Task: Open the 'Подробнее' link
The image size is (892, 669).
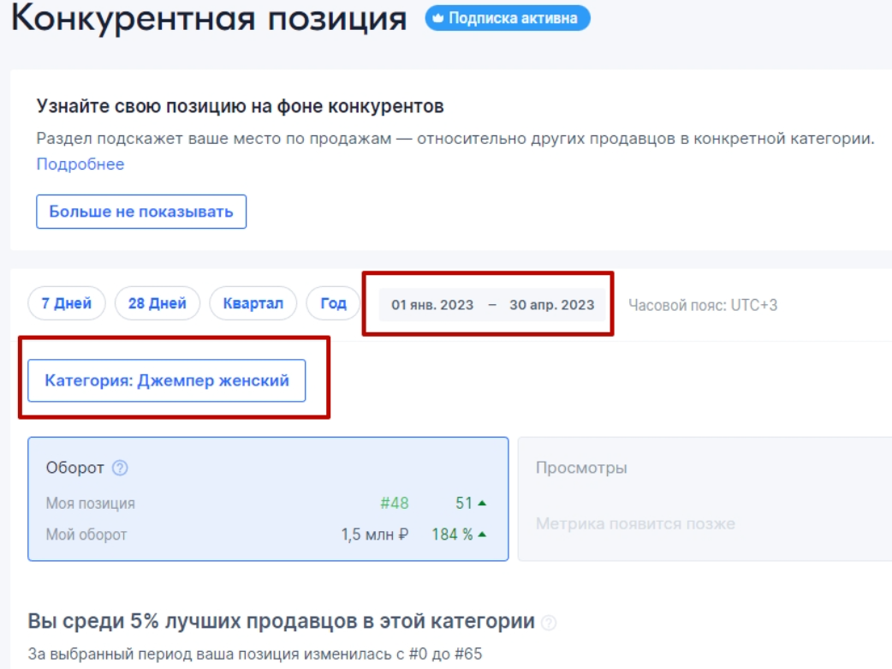Action: [x=80, y=164]
